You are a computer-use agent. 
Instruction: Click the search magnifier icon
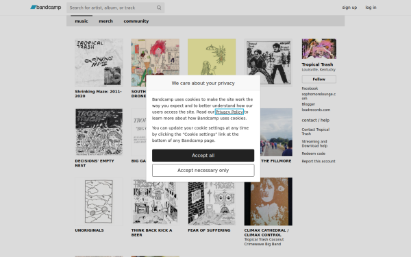159,8
